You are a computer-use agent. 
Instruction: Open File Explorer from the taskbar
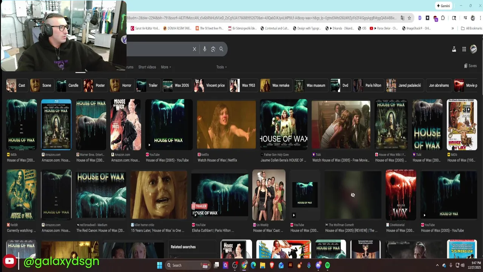pyautogui.click(x=262, y=265)
